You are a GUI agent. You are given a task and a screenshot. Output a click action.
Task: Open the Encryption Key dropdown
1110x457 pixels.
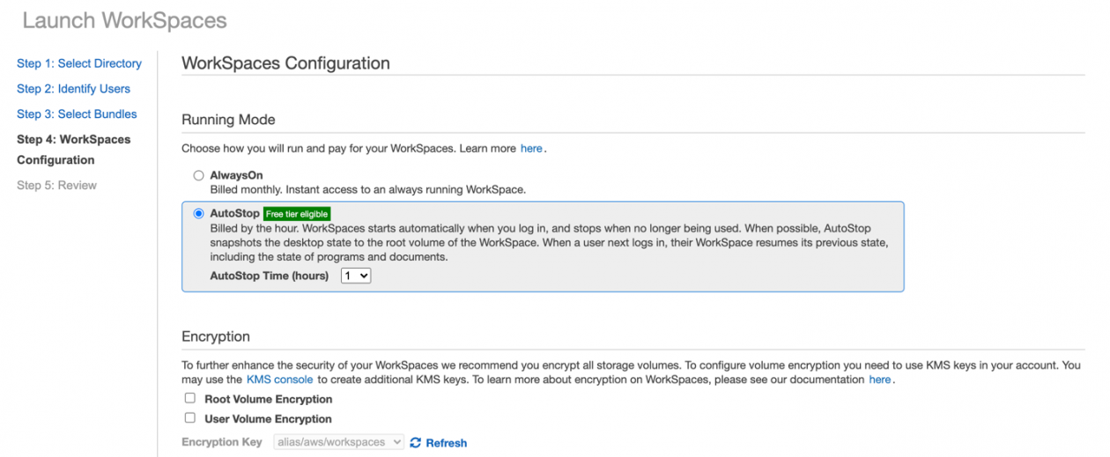coord(338,442)
